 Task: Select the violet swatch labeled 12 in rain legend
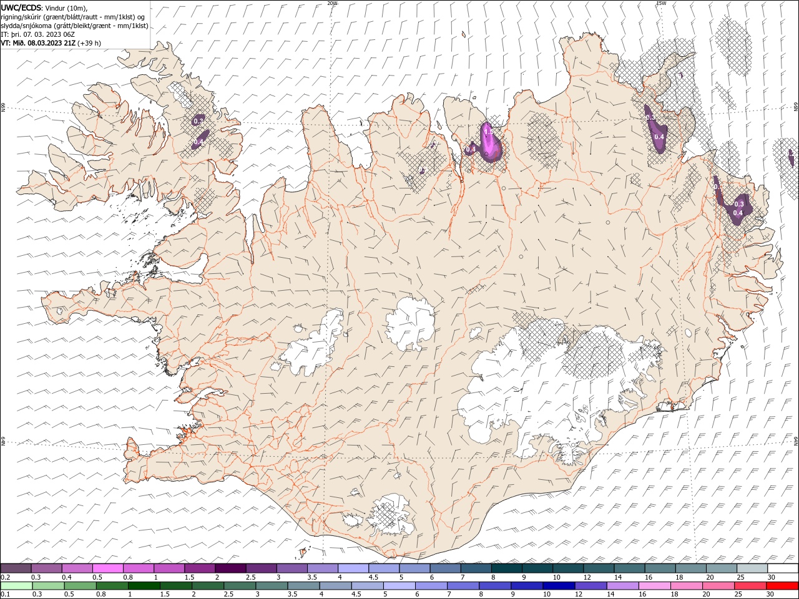tap(591, 586)
